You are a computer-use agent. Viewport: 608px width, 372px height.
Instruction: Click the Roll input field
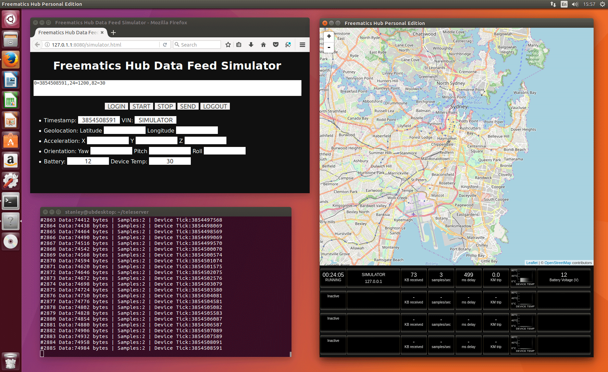225,151
